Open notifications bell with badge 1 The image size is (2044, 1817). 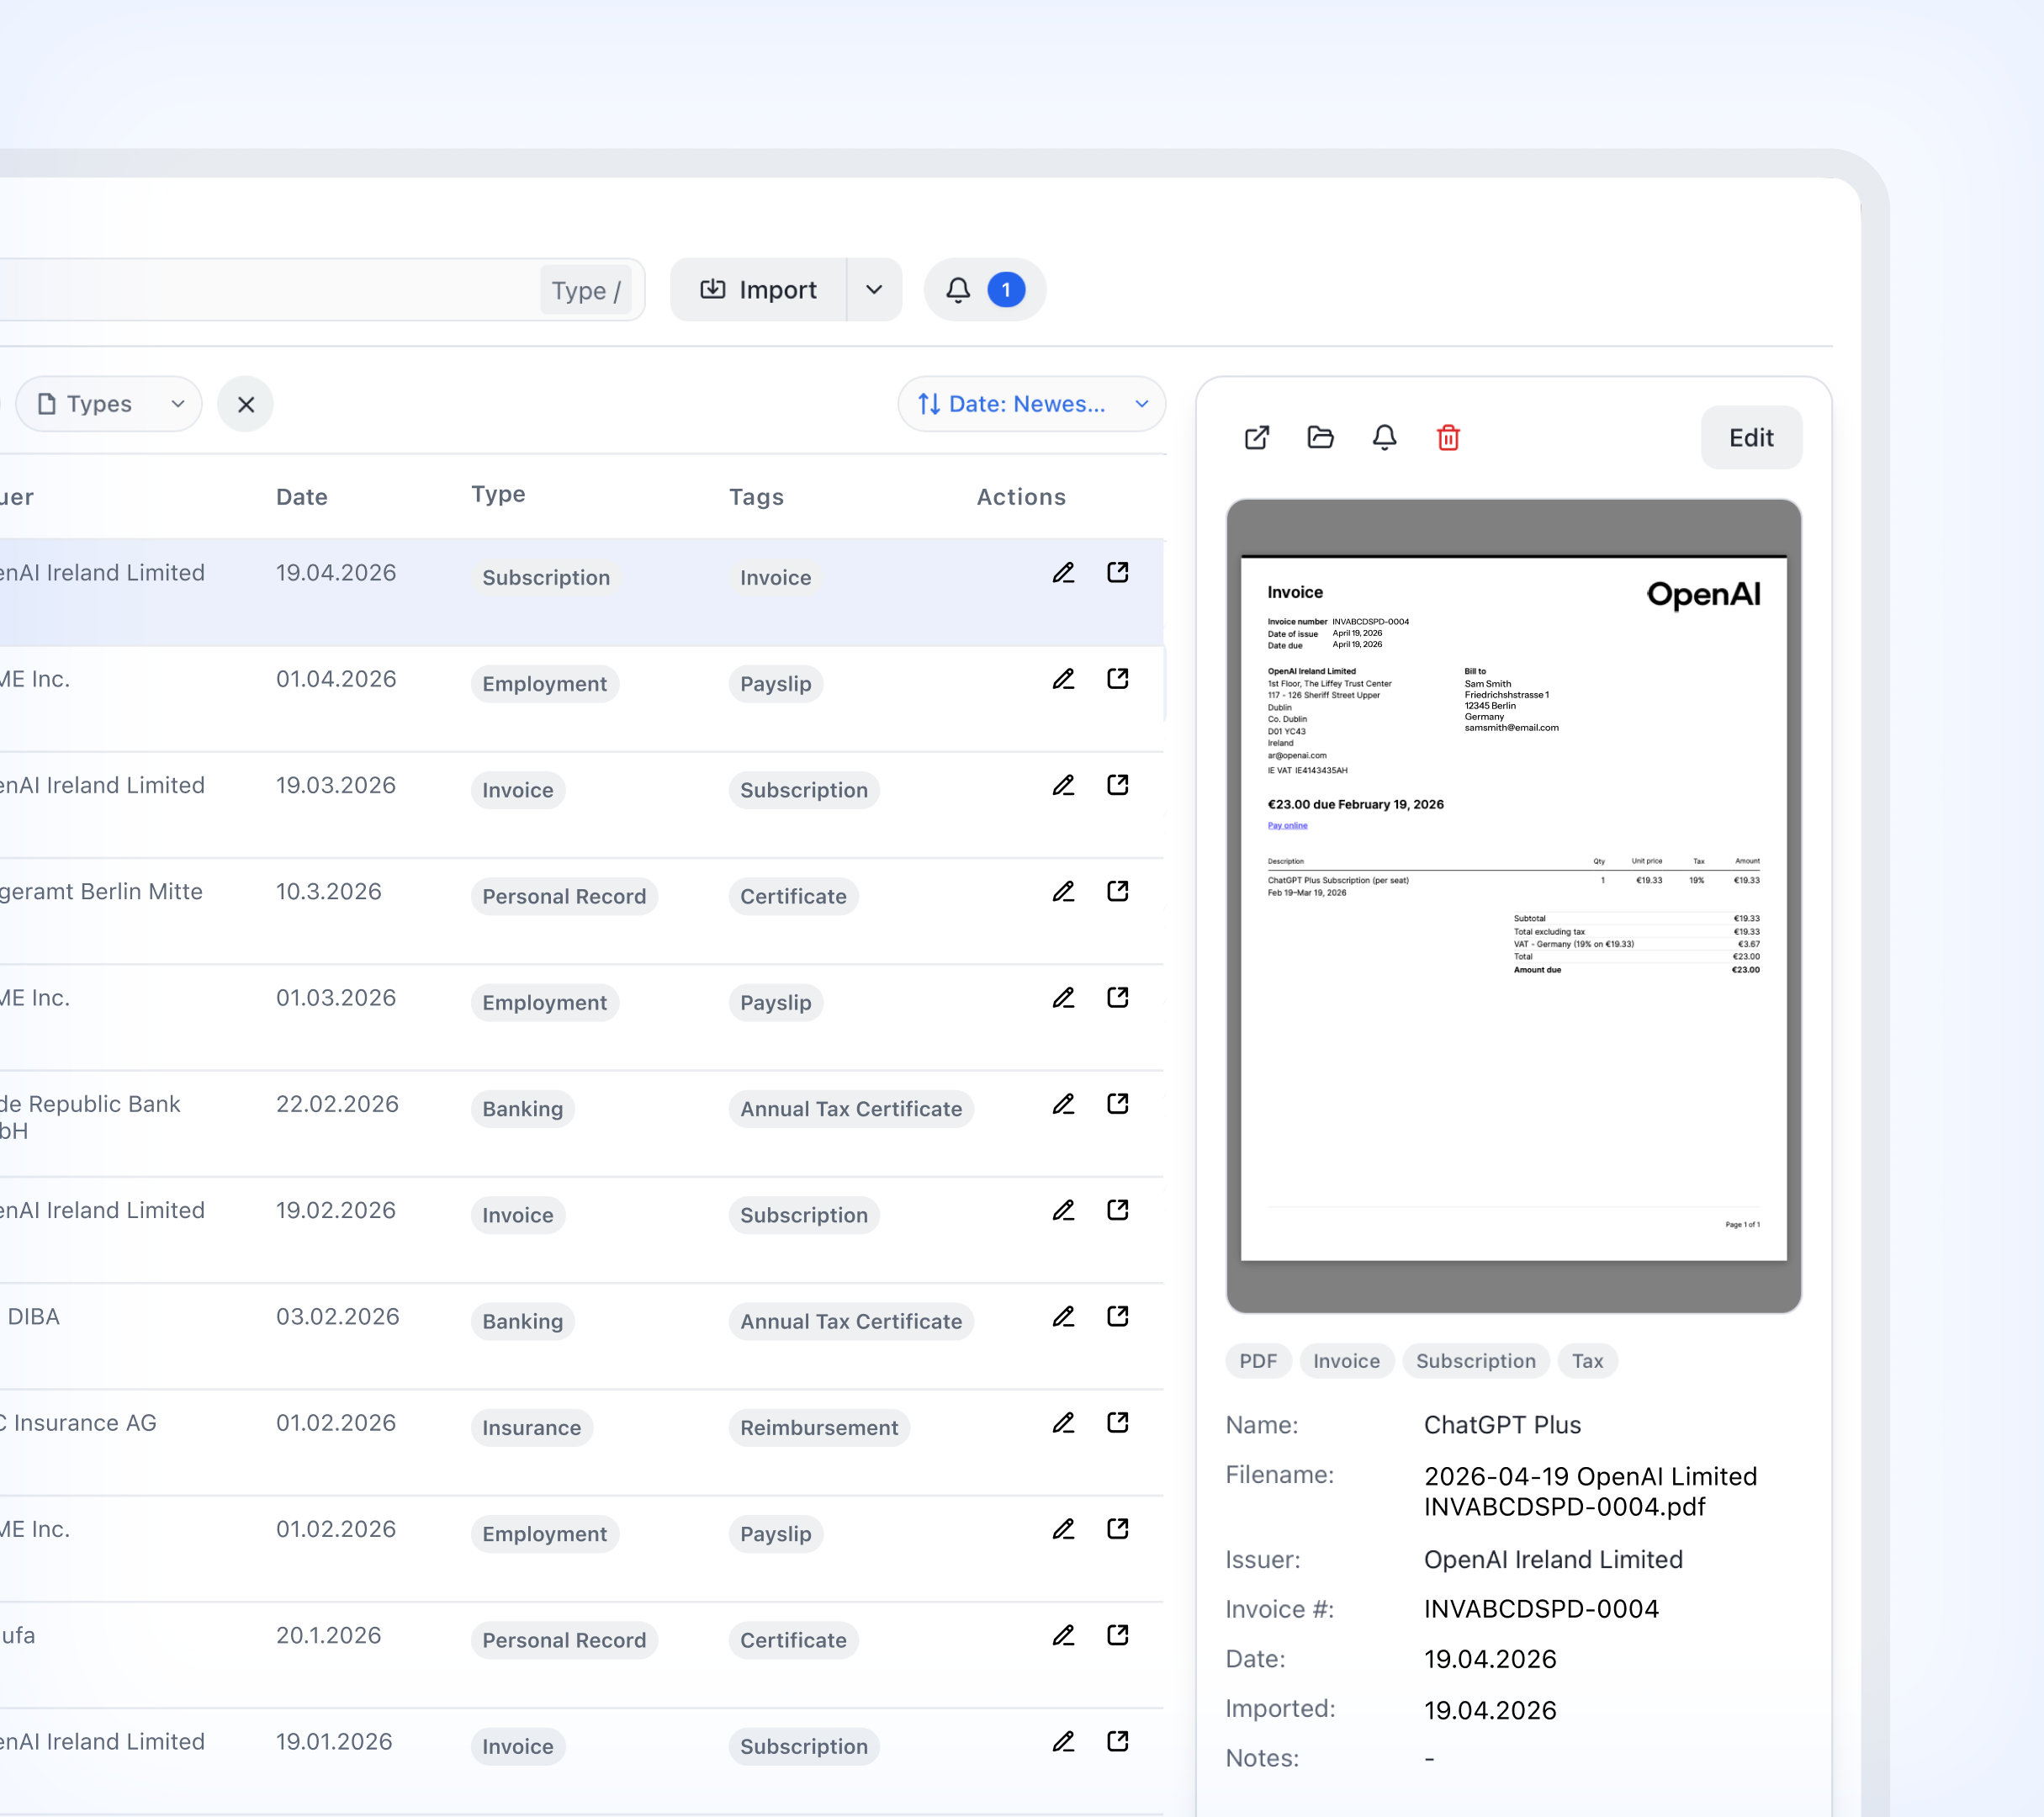pyautogui.click(x=985, y=290)
